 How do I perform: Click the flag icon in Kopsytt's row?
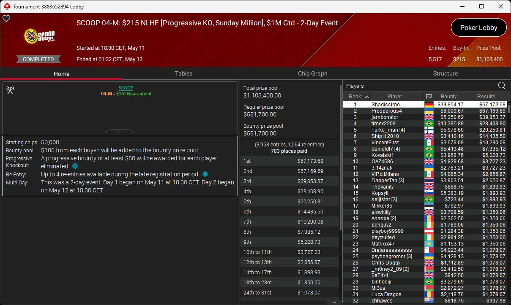click(x=428, y=193)
